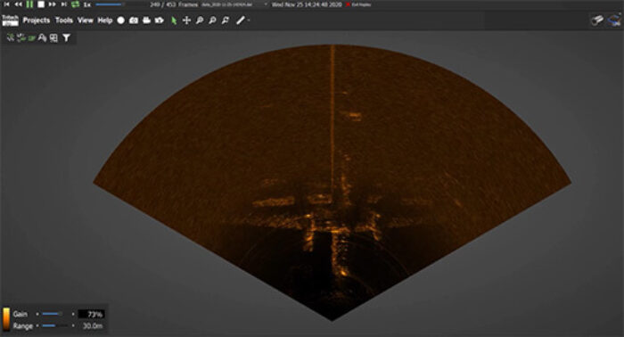Screen dimensions: 624x337
Task: Expand the dropdown arrow beside measure tool
Action: click(249, 21)
